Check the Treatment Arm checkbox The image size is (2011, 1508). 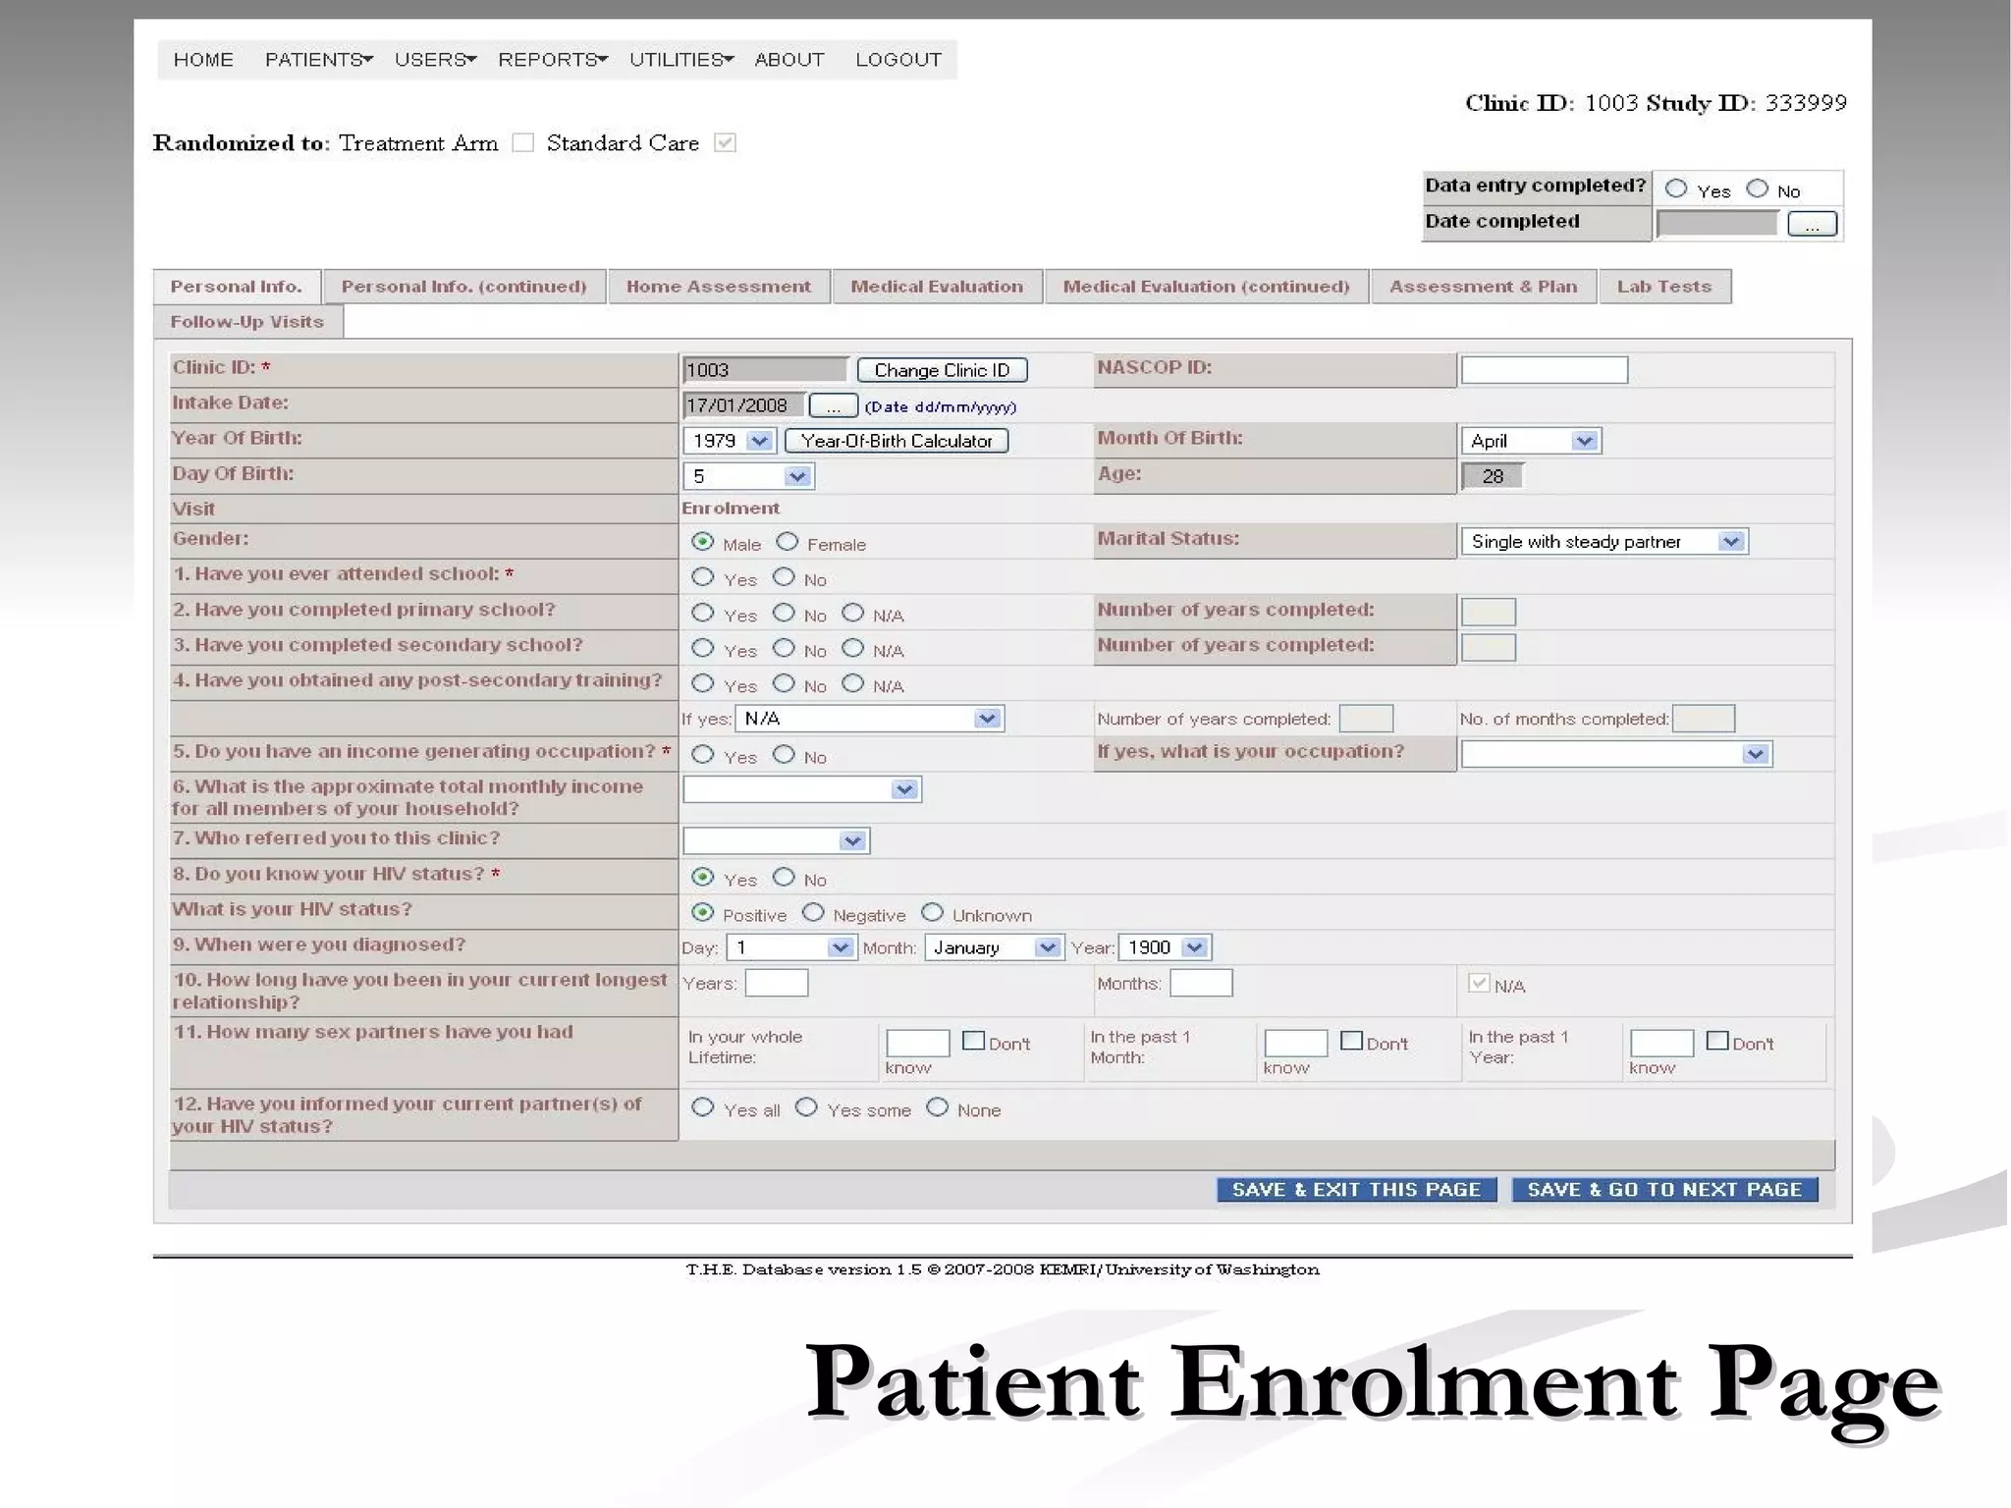point(523,143)
